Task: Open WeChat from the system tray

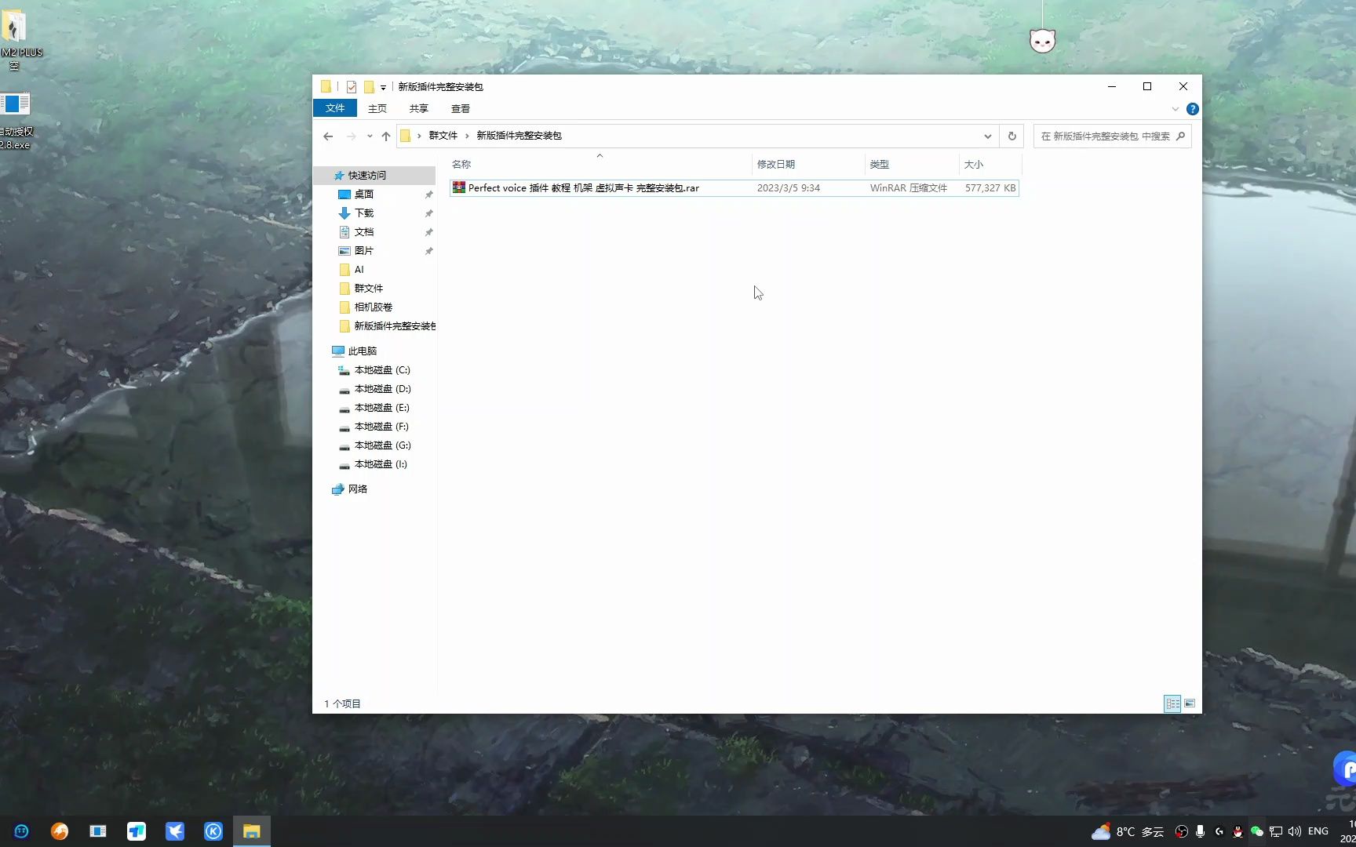Action: (x=1256, y=831)
